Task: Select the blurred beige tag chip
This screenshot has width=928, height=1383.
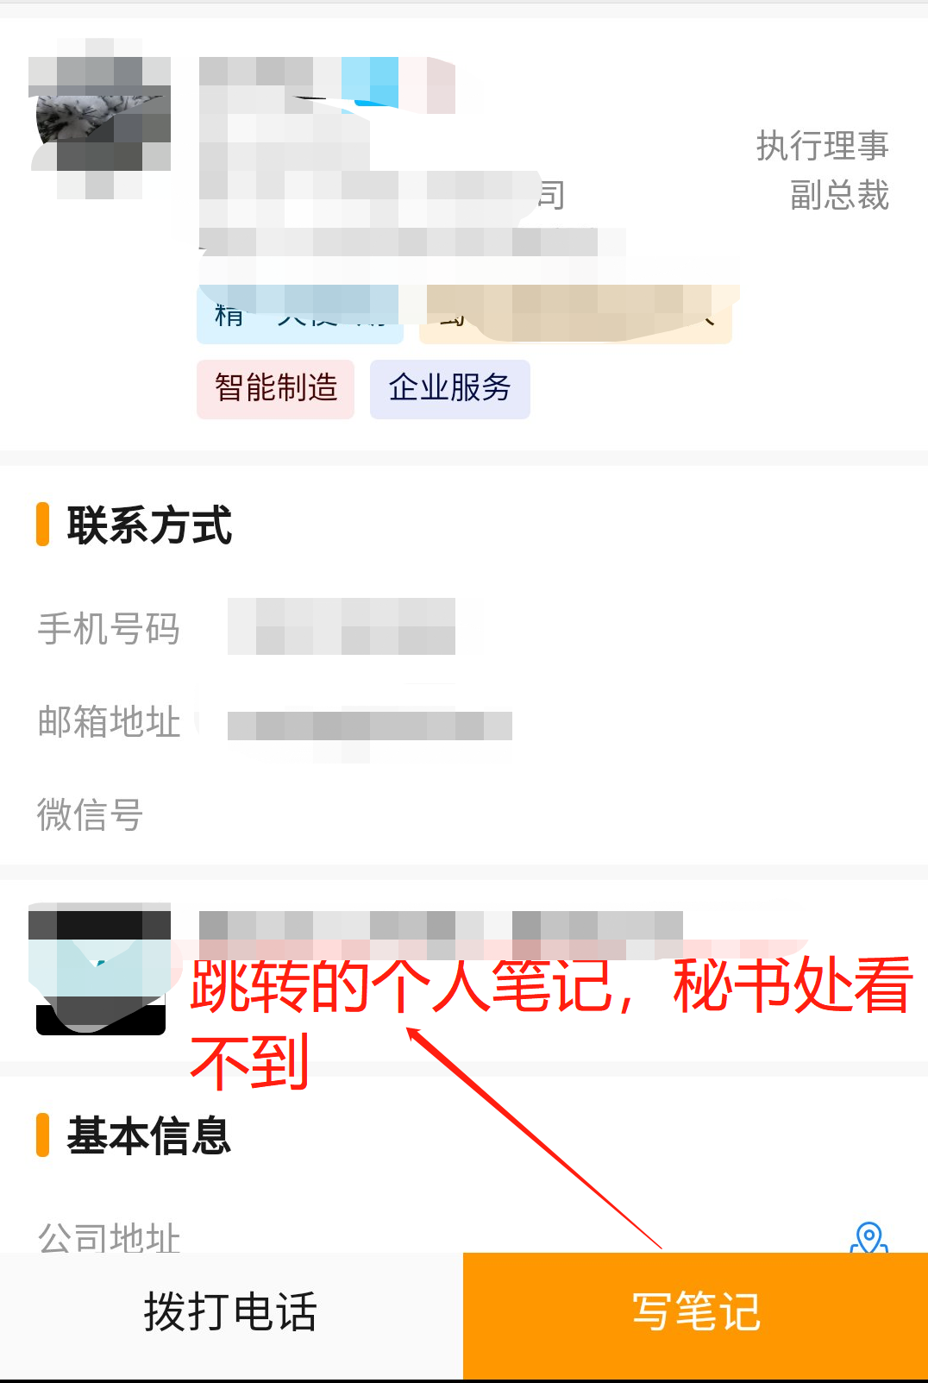Action: [575, 315]
